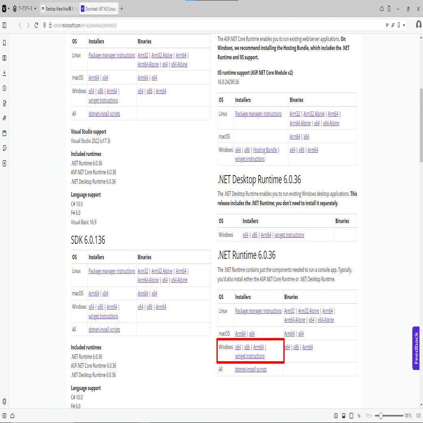Open the Notes panel in sidebar

[4, 103]
